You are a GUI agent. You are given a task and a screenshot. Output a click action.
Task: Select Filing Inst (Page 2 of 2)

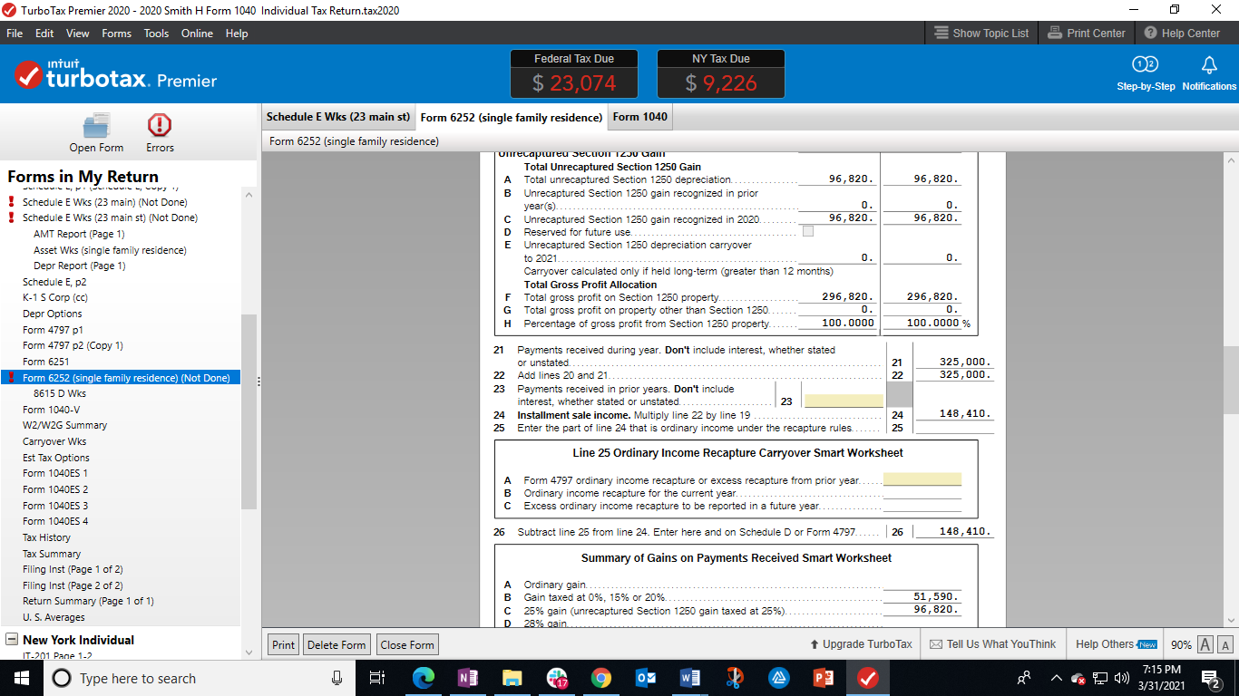pyautogui.click(x=73, y=585)
